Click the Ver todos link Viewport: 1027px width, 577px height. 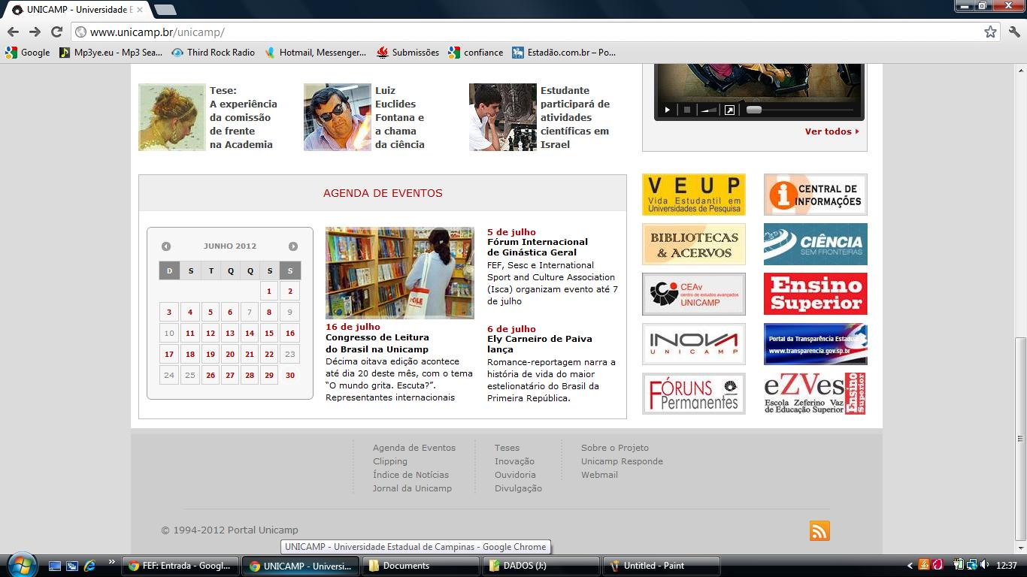832,131
